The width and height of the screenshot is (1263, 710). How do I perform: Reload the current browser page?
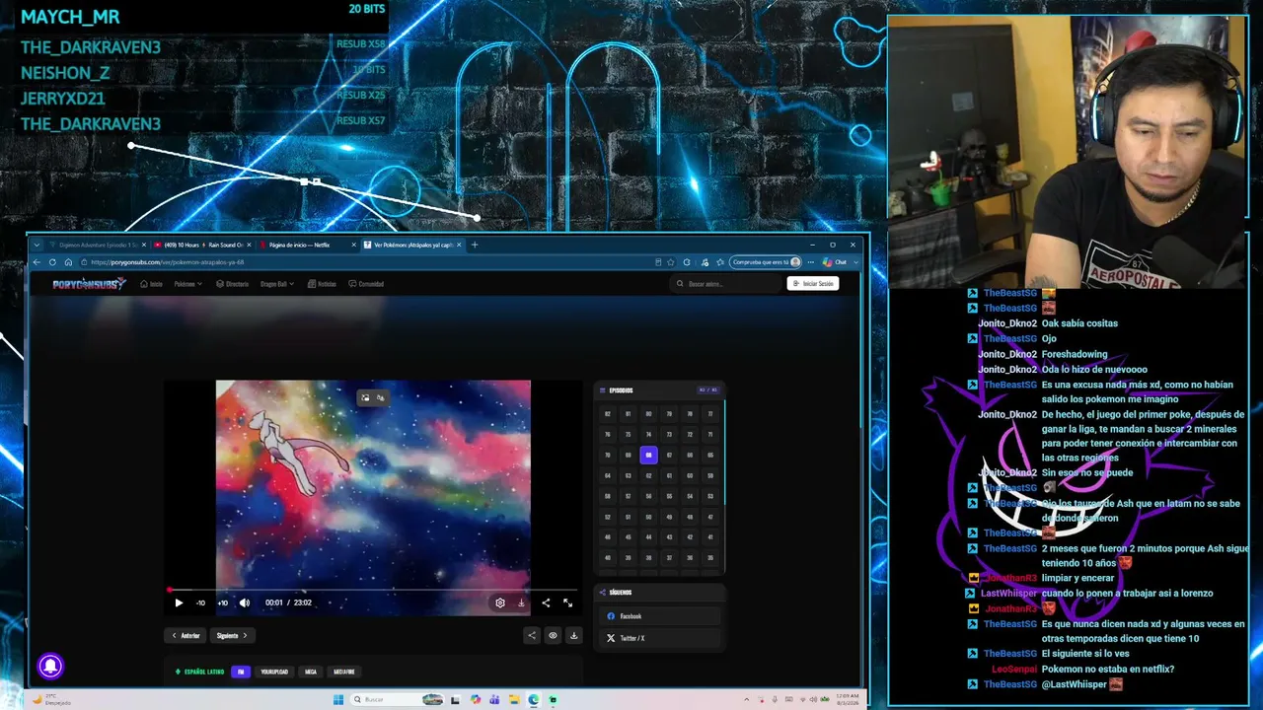[52, 262]
